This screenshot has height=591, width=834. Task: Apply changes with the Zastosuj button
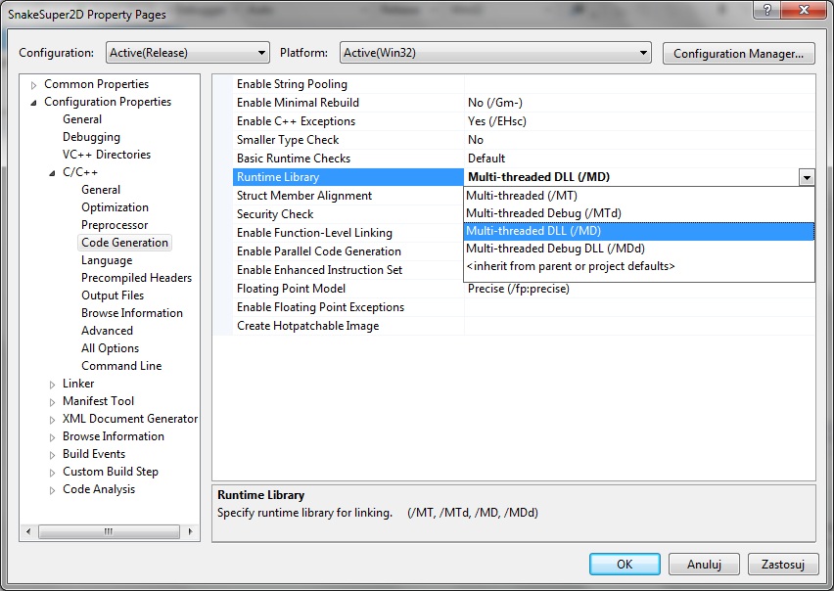[x=782, y=565]
